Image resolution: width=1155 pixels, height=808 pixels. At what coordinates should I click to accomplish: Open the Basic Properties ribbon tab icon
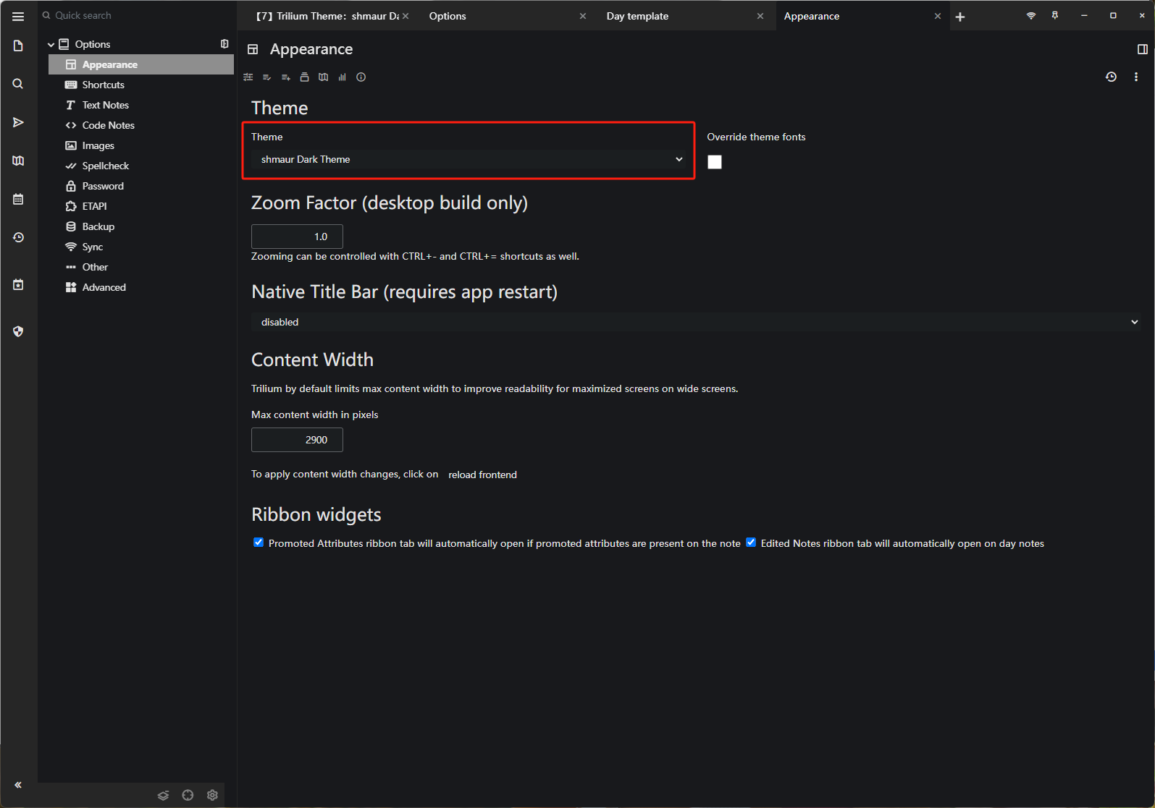(x=248, y=77)
